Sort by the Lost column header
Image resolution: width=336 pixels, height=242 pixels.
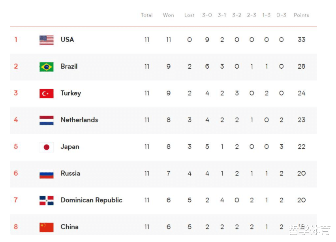[x=190, y=15]
